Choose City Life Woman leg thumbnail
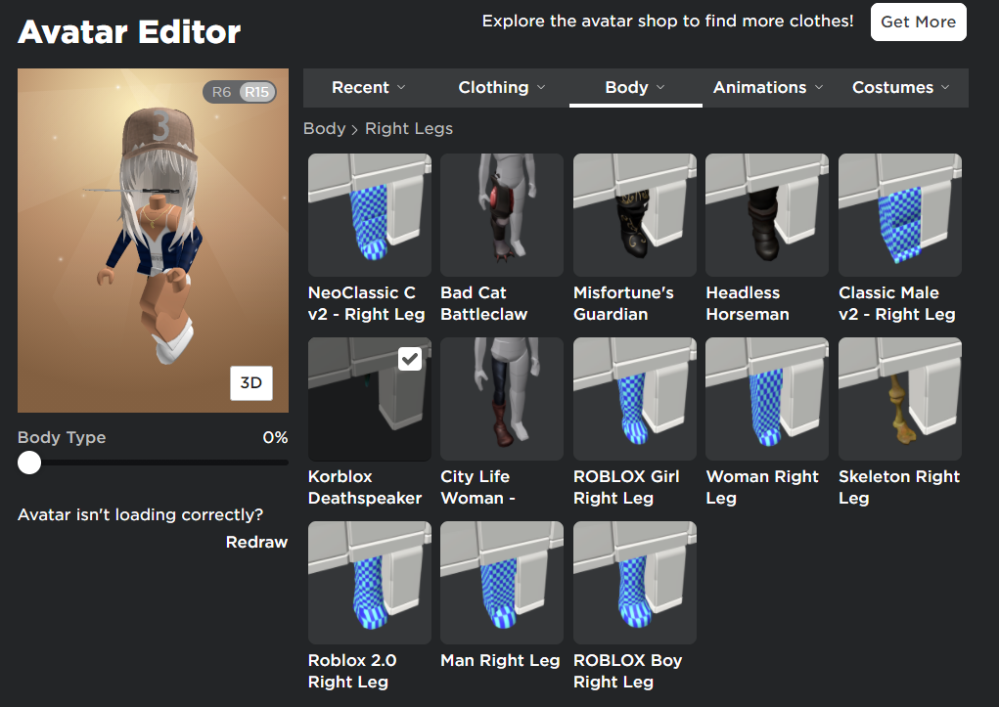 click(502, 399)
